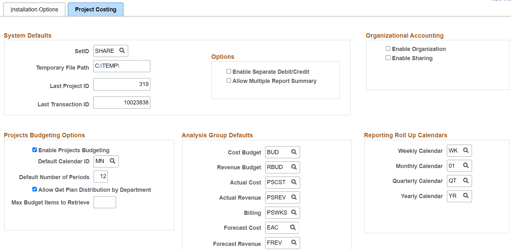Look up Actual Cost analysis group
The width and height of the screenshot is (511, 250).
tap(294, 182)
